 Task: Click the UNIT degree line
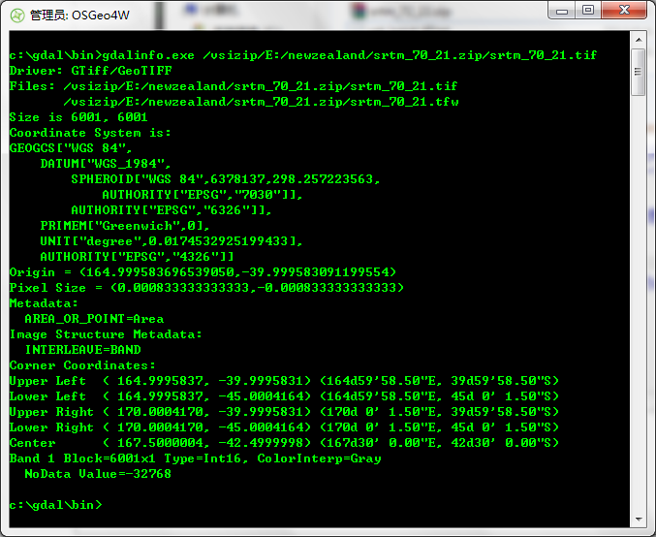(x=172, y=241)
